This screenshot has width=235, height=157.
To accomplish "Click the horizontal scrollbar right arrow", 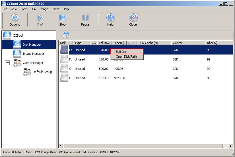I will (231, 146).
